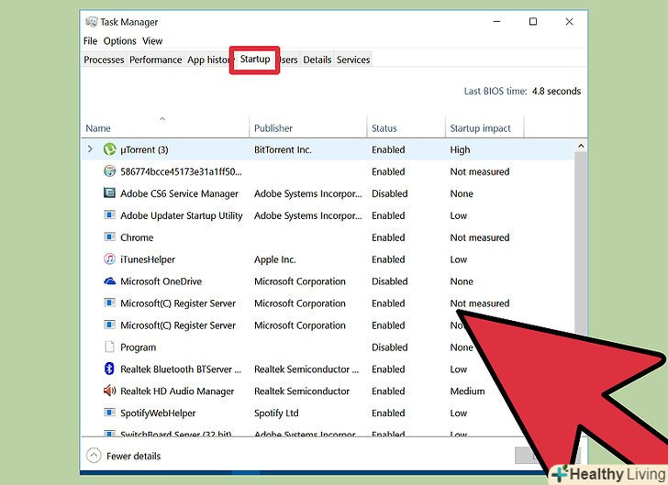Click the Realtek Bluetooth BTServer icon
668x485 pixels.
[x=110, y=369]
